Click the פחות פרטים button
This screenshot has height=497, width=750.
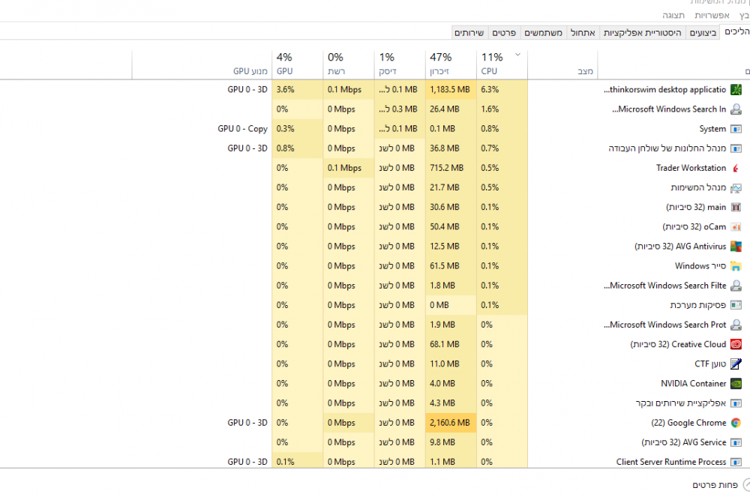point(721,485)
